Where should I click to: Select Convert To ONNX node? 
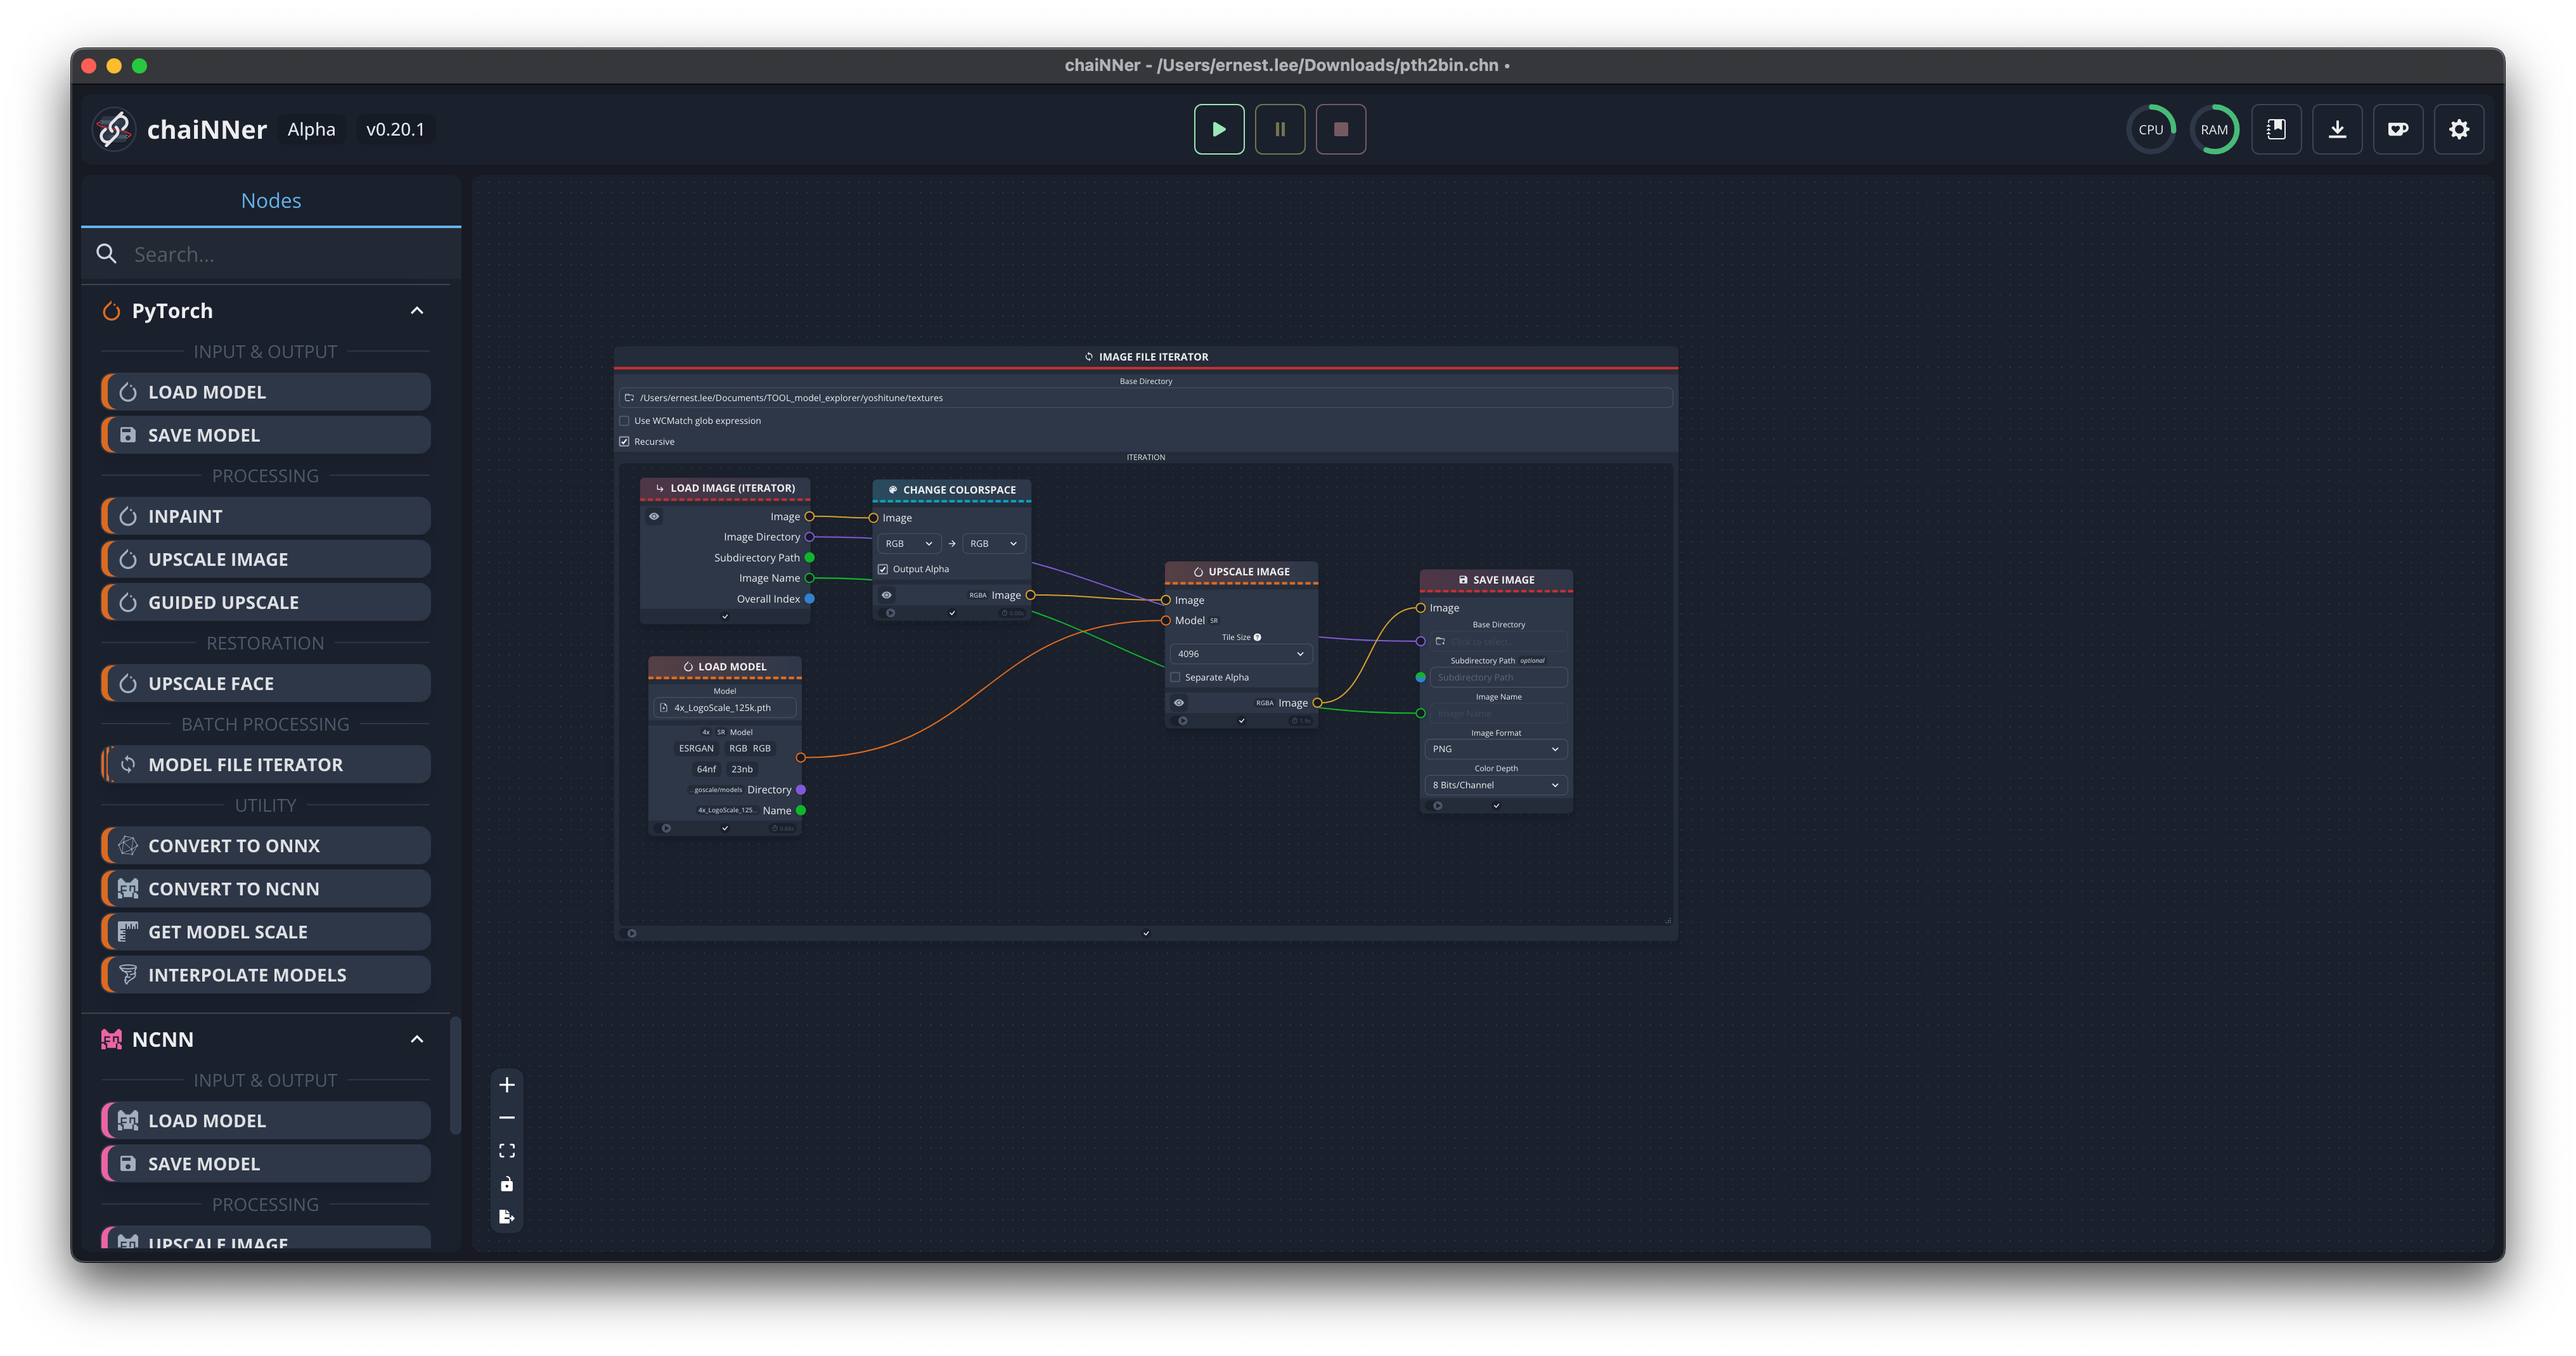tap(266, 846)
